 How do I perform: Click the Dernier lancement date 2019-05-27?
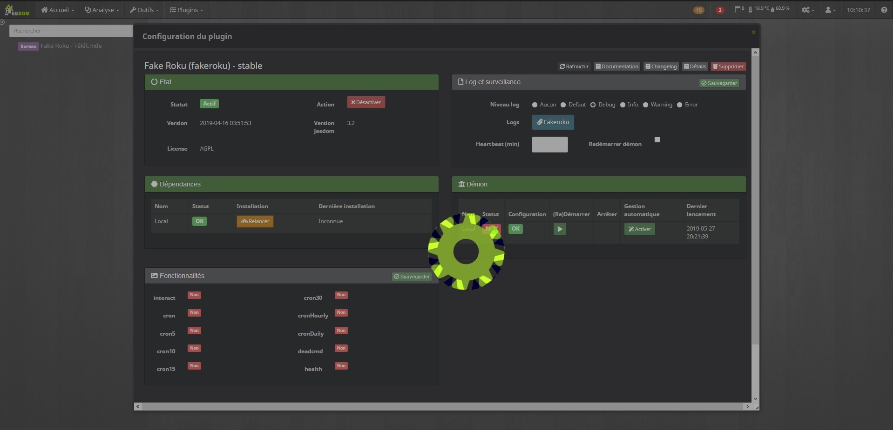tap(701, 232)
